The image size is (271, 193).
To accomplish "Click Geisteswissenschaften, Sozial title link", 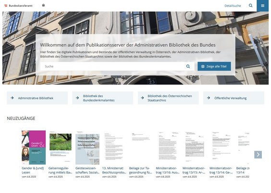I will 87,170.
